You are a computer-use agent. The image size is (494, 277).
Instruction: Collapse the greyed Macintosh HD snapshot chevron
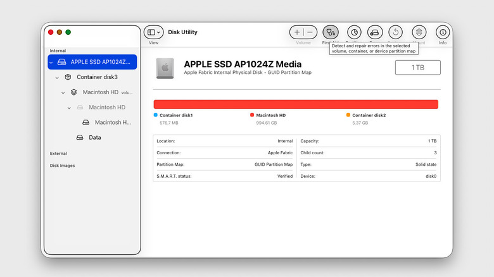tap(69, 108)
